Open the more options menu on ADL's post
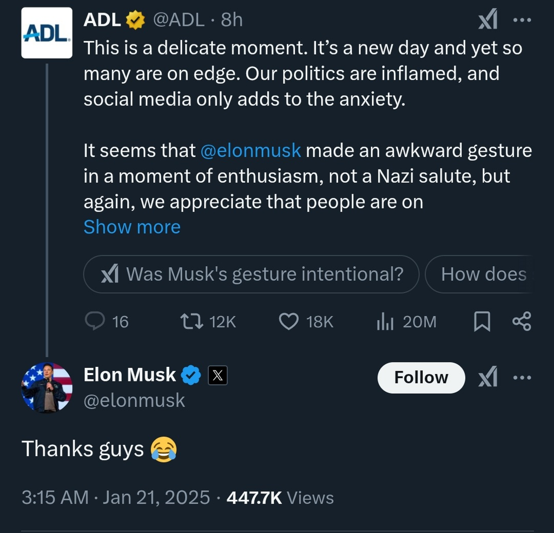The width and height of the screenshot is (554, 533). click(x=522, y=21)
